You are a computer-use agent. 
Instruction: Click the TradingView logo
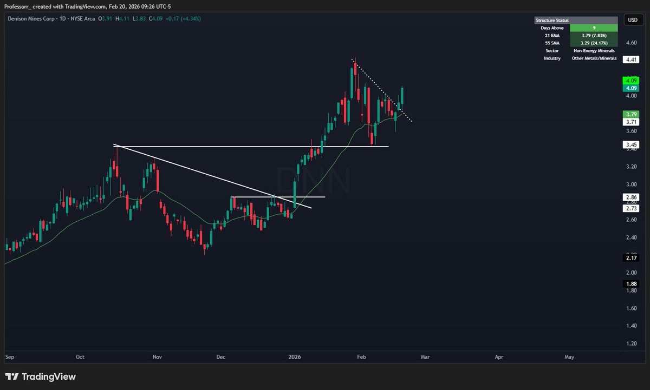tap(41, 376)
